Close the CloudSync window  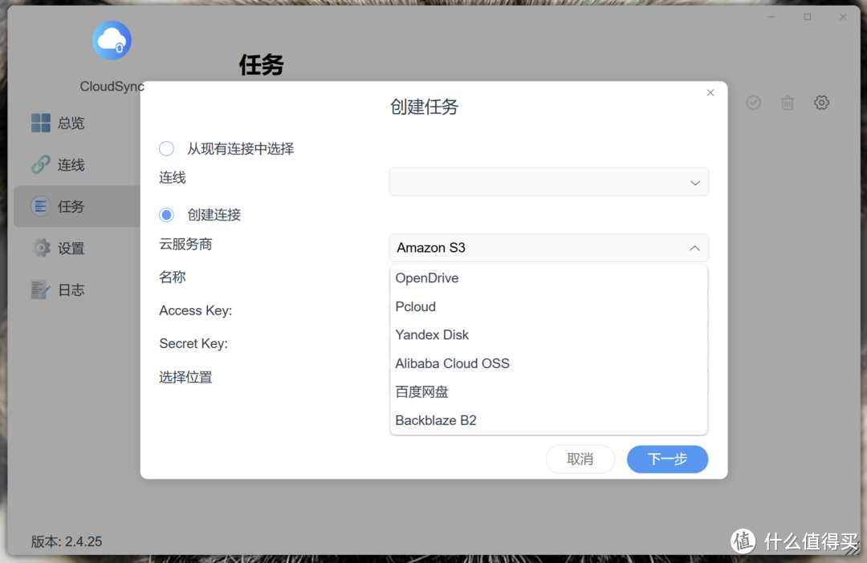click(x=843, y=17)
